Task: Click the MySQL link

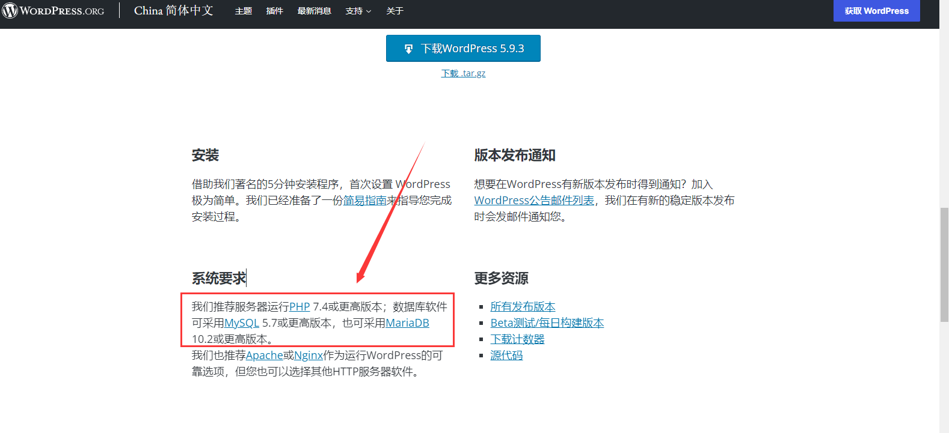Action: click(x=242, y=323)
